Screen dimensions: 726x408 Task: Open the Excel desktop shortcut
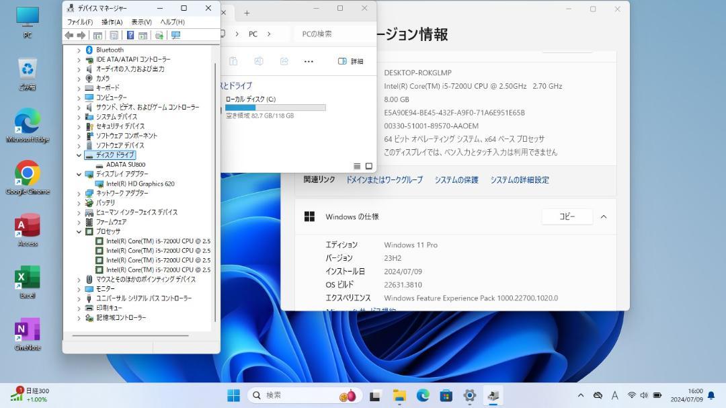[x=28, y=282]
